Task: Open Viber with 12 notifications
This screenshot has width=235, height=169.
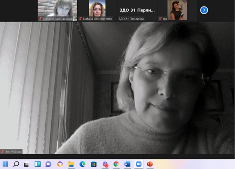Action: 105,164
